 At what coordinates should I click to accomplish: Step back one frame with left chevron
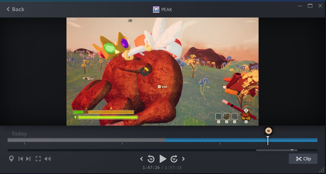pos(142,159)
